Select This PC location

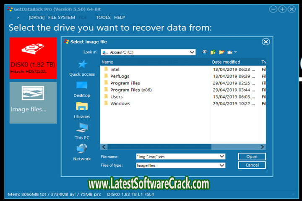(82, 131)
